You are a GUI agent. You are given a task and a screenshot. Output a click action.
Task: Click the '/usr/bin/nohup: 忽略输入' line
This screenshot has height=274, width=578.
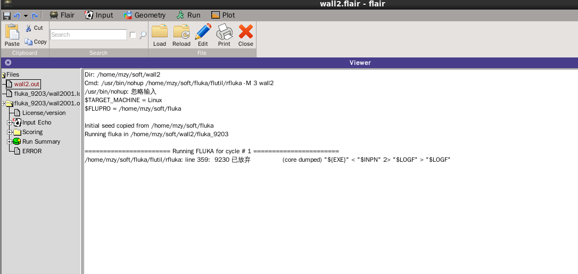(120, 92)
